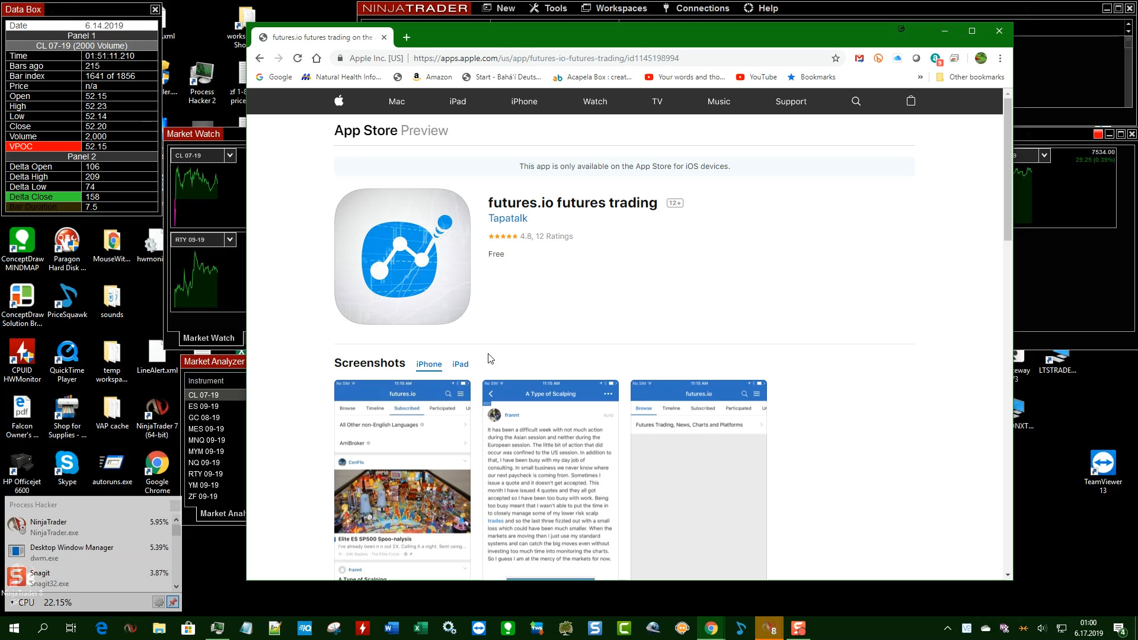Go to the Chrome home page
This screenshot has width=1138, height=640.
coord(317,58)
